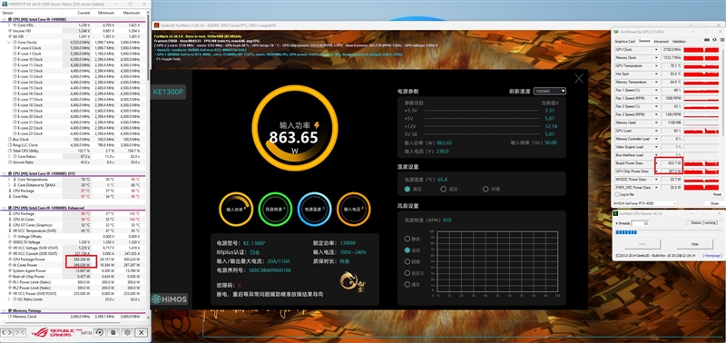Expand Core Temperatures tree node

click(9, 179)
